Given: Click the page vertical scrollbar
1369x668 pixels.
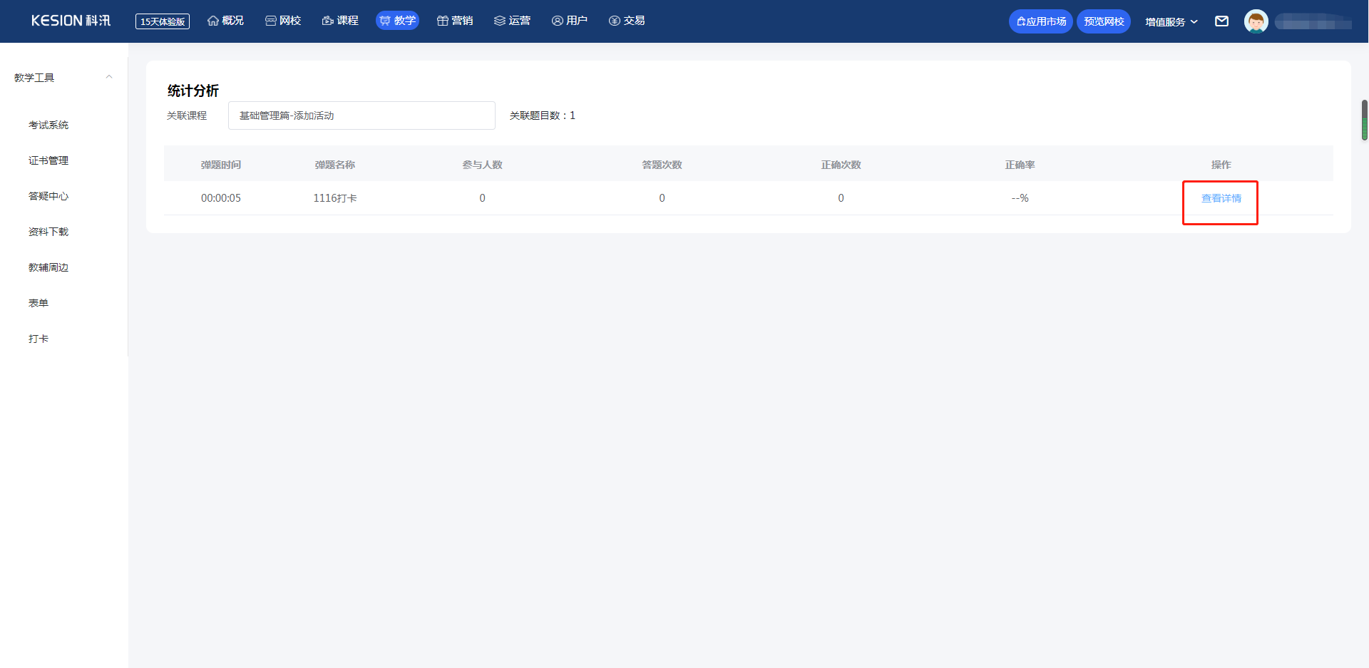Looking at the screenshot, I should click(1365, 120).
